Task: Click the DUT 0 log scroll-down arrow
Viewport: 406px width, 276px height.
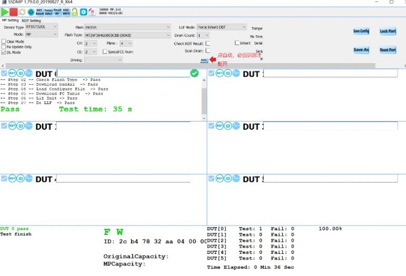Action: [204, 118]
